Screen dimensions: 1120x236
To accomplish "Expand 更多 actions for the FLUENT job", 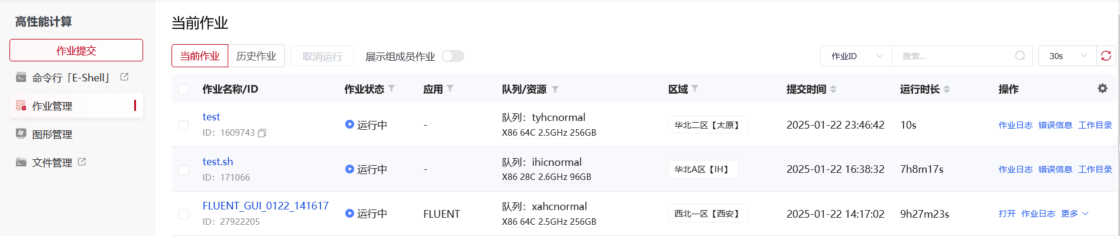I will click(1074, 214).
